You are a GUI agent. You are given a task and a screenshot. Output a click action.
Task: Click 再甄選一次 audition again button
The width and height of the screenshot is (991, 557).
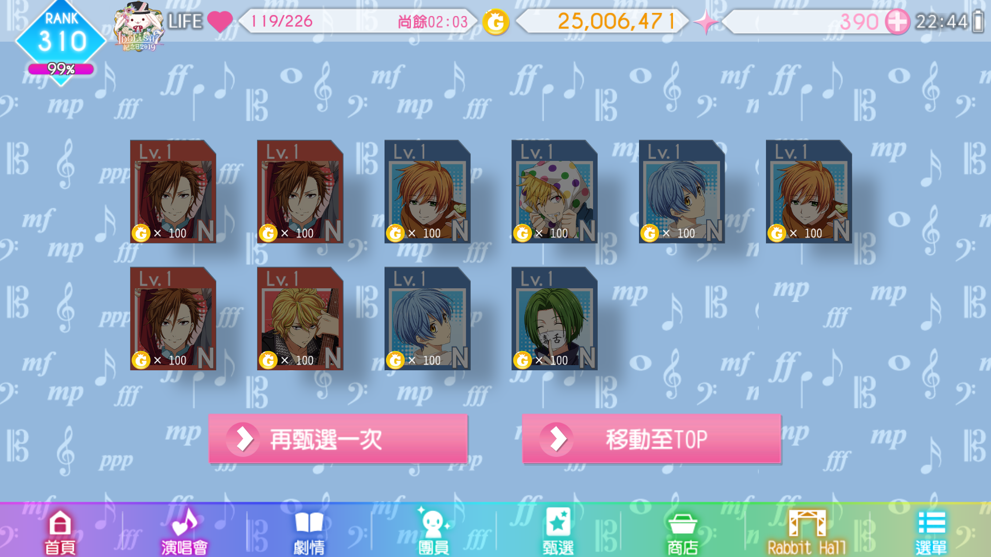tap(338, 439)
